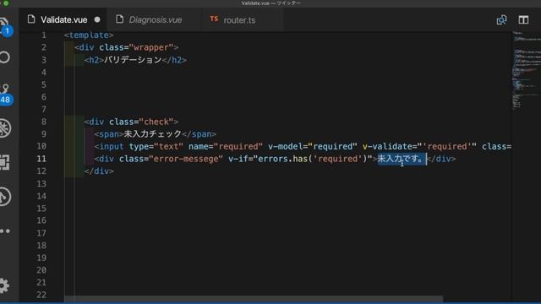Click the closing </div> tag on line 11
This screenshot has width=541, height=304.
441,159
